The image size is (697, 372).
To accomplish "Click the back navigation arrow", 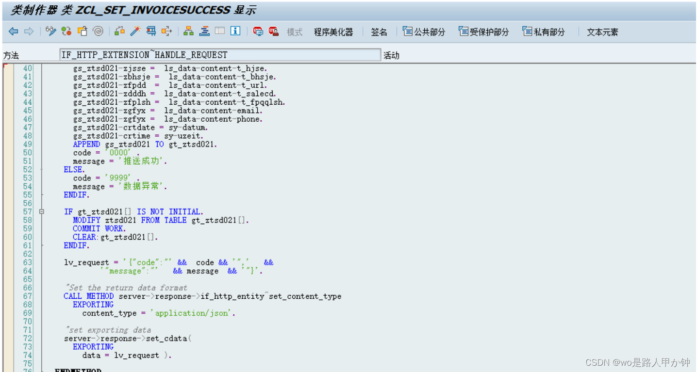I will 13,32.
